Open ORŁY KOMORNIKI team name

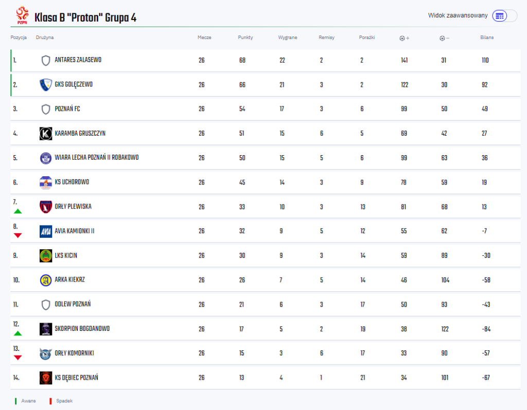click(x=74, y=353)
